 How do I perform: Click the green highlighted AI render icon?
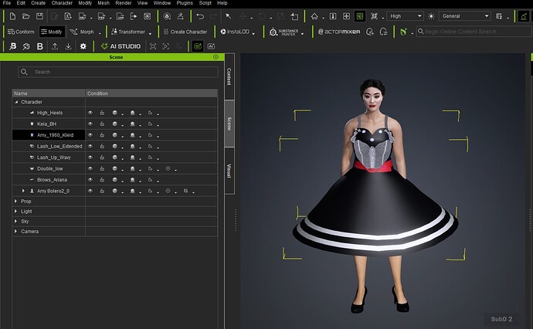pyautogui.click(x=198, y=46)
